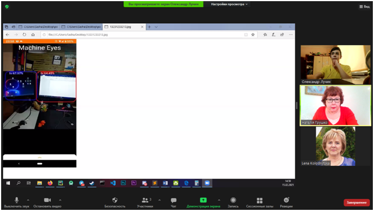Click the red Завершение end button
This screenshot has height=211, width=374.
click(357, 202)
